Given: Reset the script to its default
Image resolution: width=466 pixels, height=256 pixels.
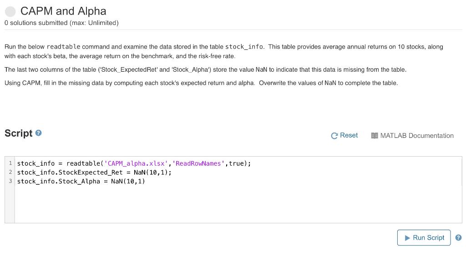Looking at the screenshot, I should [x=344, y=135].
